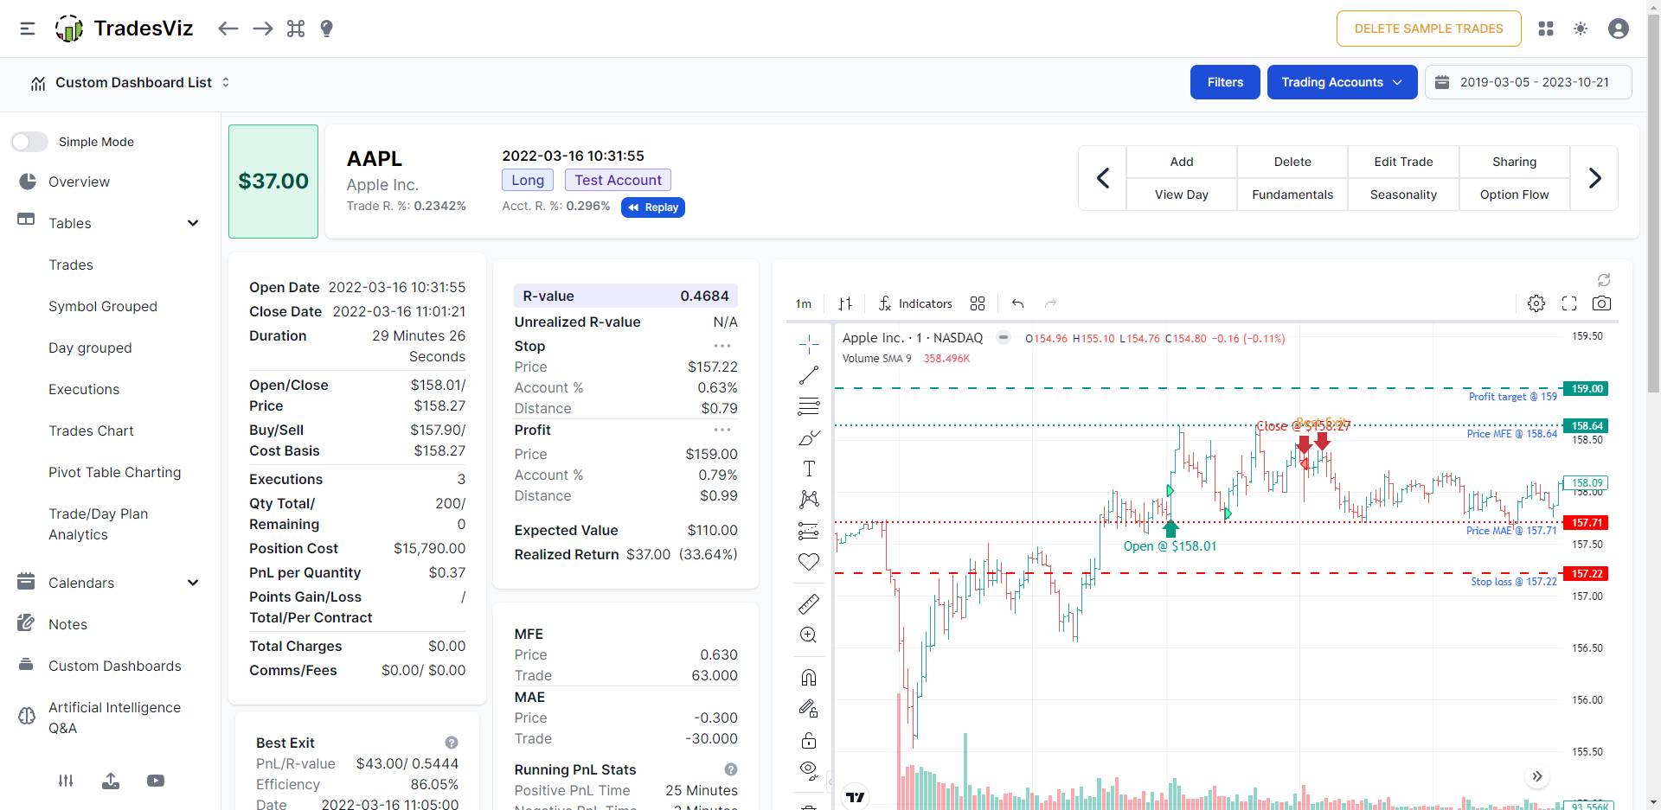This screenshot has width=1661, height=810.
Task: Go to previous trade arrow
Action: (x=1102, y=178)
